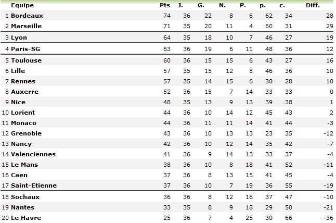Image resolution: width=336 pixels, height=223 pixels.
Task: Select Lyon in the standings
Action: coord(19,38)
